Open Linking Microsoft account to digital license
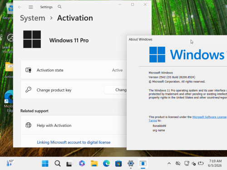The height and width of the screenshot is (170, 227). 74,142
